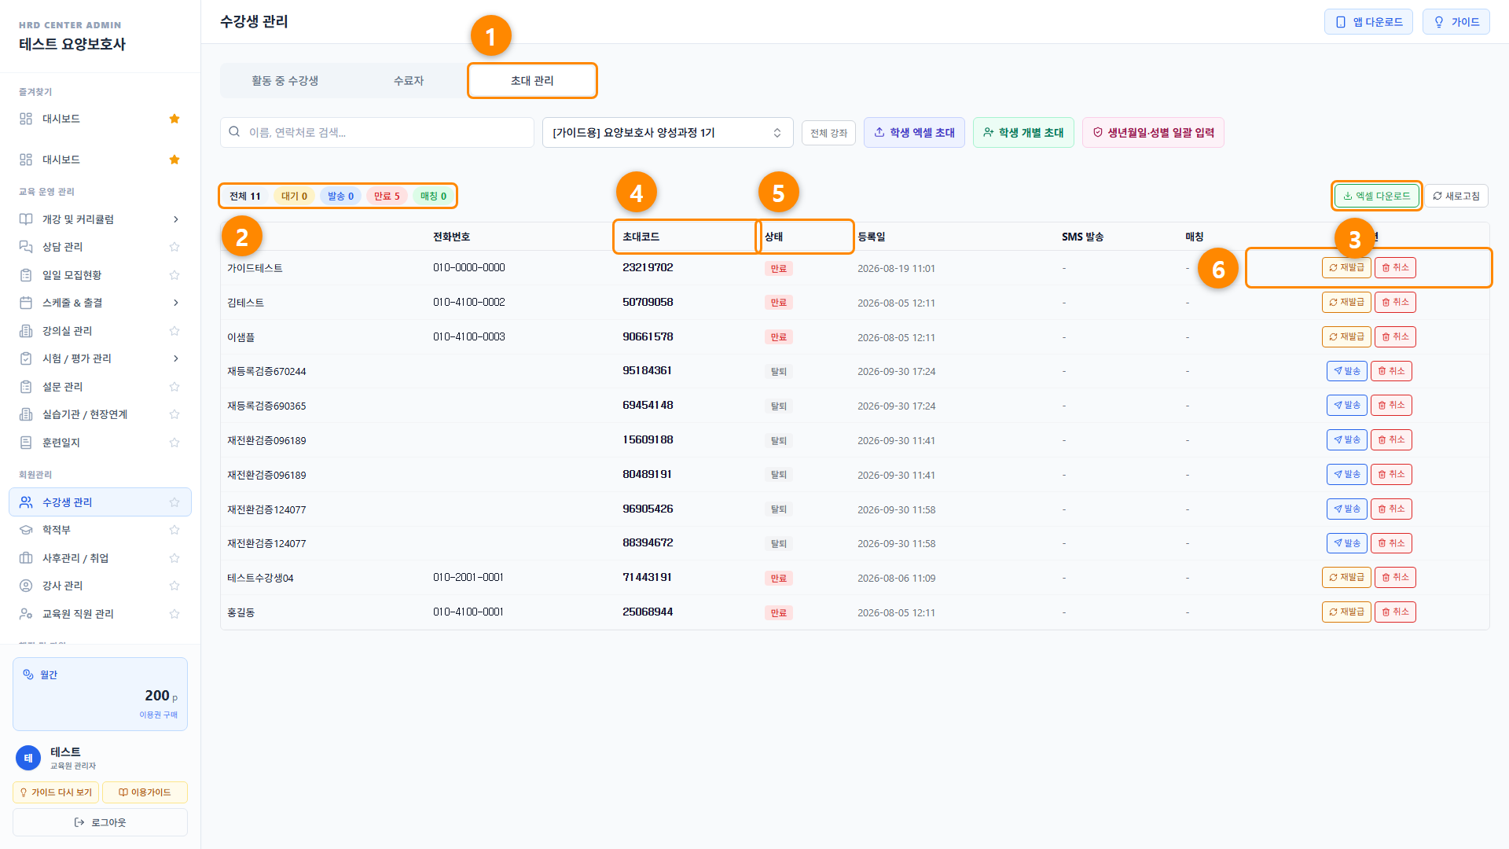The width and height of the screenshot is (1509, 849).
Task: Click 재발급 for 가이드테스트 row
Action: (x=1346, y=268)
